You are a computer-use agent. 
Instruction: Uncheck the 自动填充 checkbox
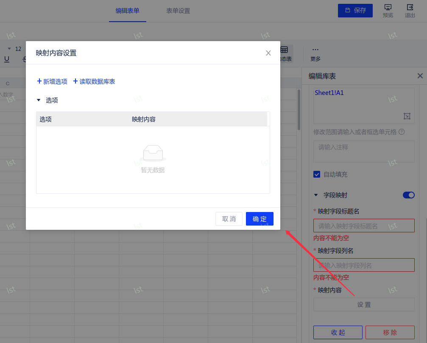(x=317, y=174)
